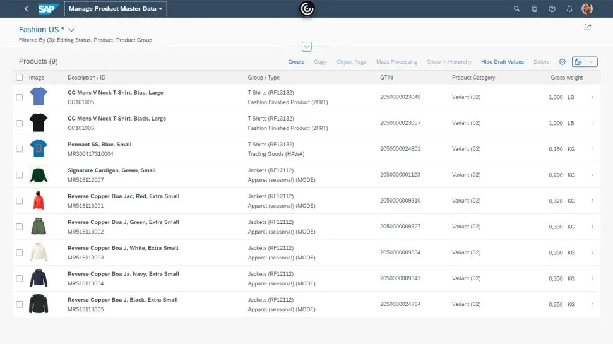Toggle the select-all checkbox in table header

[20, 78]
